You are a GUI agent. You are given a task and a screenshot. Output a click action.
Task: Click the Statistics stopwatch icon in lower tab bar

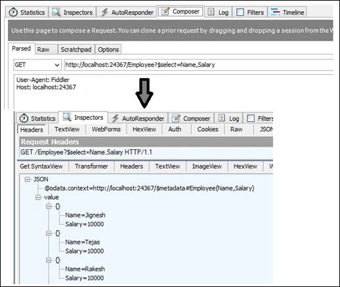click(24, 119)
